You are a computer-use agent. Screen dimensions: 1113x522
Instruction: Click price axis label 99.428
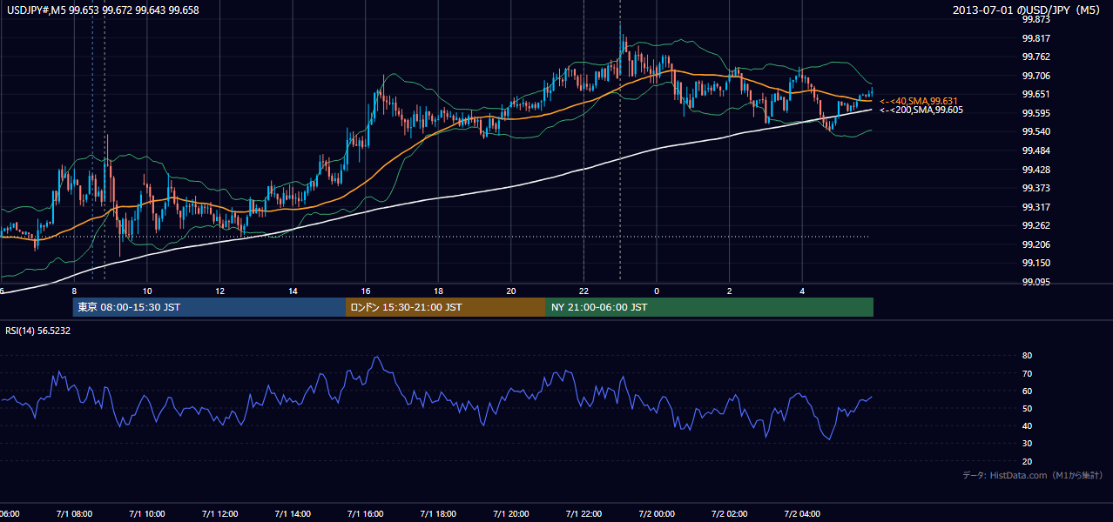[1036, 170]
